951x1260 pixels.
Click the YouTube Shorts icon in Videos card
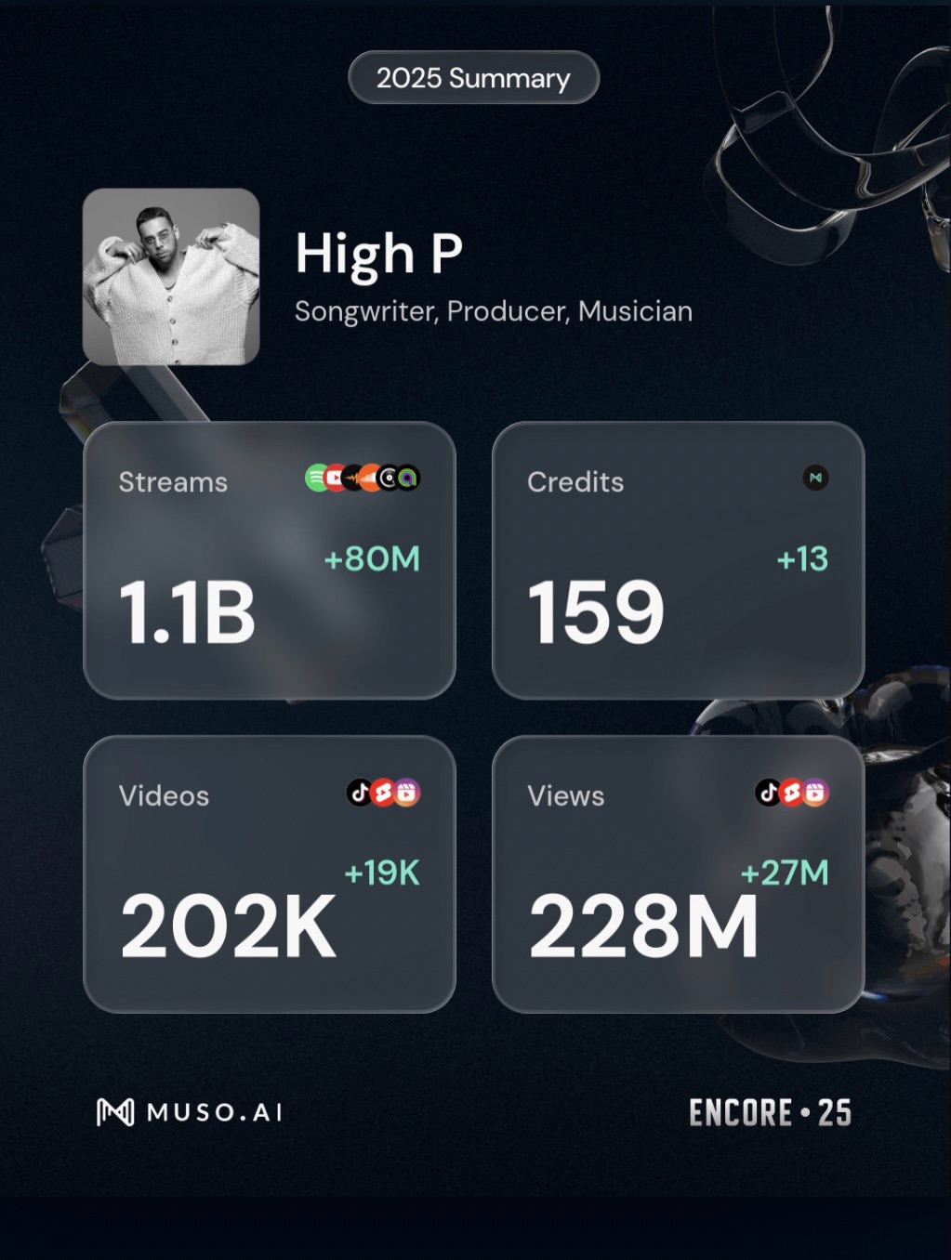point(383,792)
